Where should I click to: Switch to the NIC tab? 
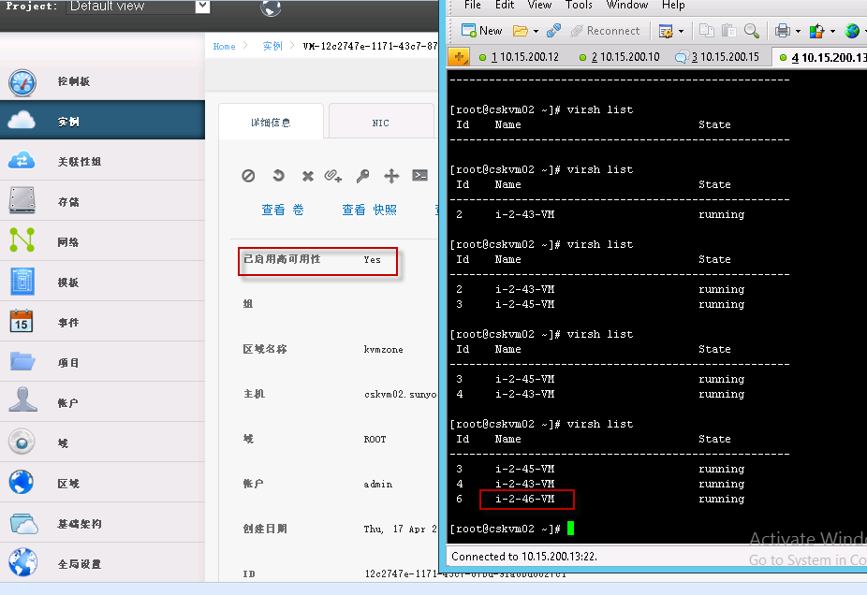pyautogui.click(x=380, y=123)
